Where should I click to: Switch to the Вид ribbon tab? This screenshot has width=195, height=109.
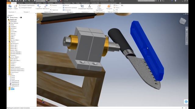pyautogui.click(x=73, y=3)
